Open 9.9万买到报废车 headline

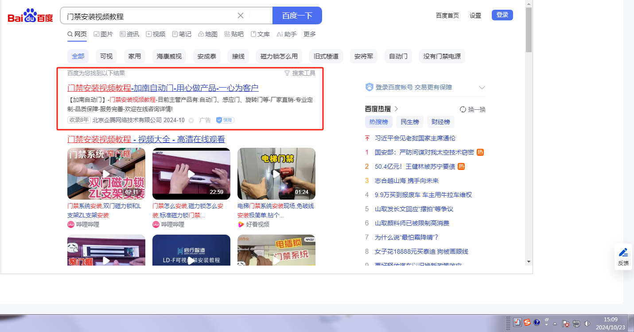tap(424, 195)
